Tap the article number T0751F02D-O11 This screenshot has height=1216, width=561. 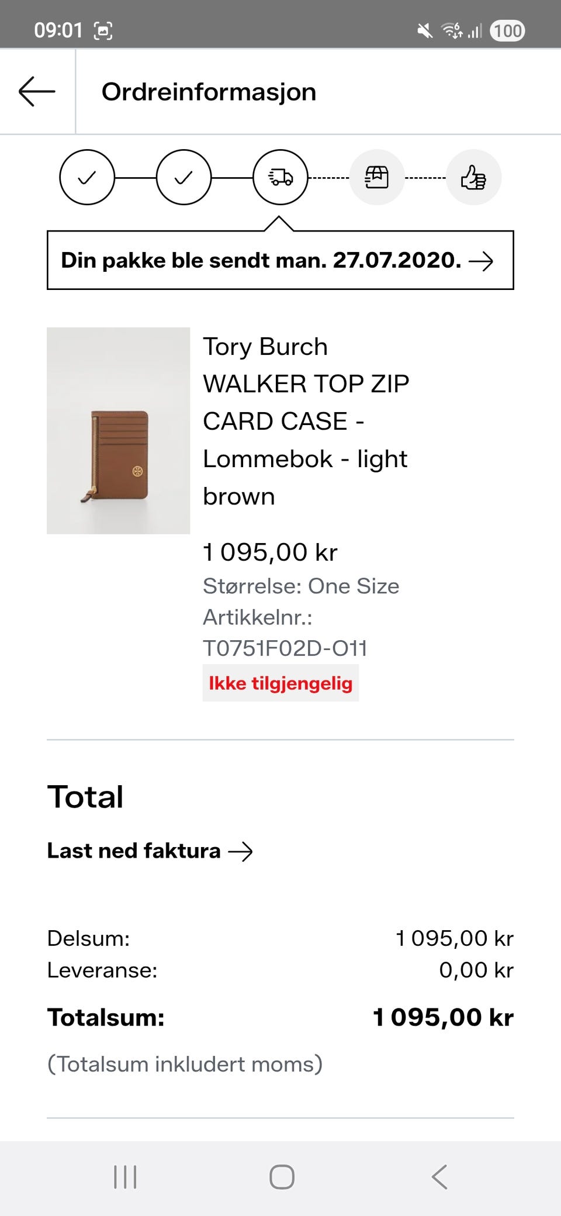(285, 648)
